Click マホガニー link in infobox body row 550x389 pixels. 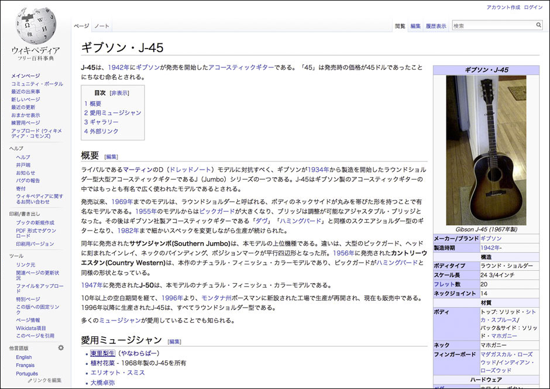pyautogui.click(x=504, y=336)
